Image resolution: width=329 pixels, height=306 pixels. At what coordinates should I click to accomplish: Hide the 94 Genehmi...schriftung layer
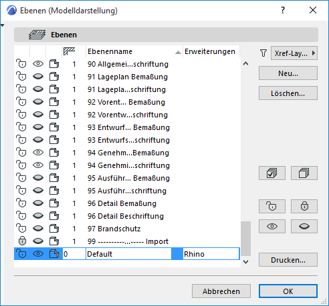pos(38,165)
